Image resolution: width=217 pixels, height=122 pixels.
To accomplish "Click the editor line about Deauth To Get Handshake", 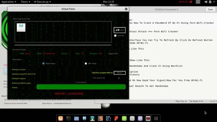I will [x=149, y=86].
